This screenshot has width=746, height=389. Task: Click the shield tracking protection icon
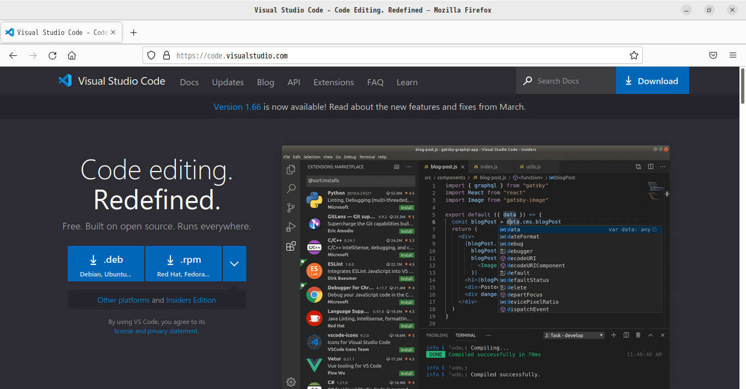click(x=152, y=55)
